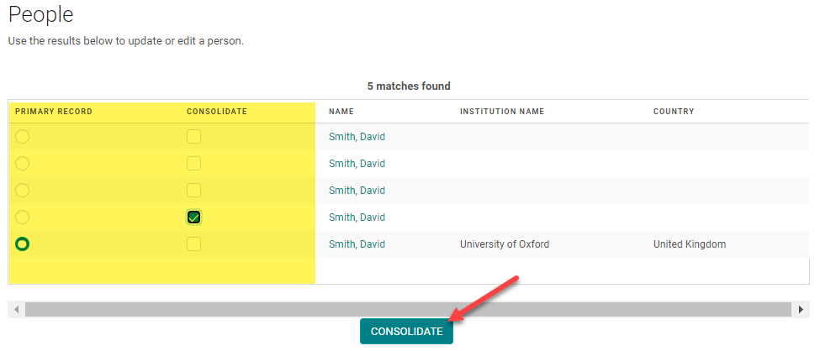Select primary record radio in first row
This screenshot has width=820, height=351.
point(22,137)
